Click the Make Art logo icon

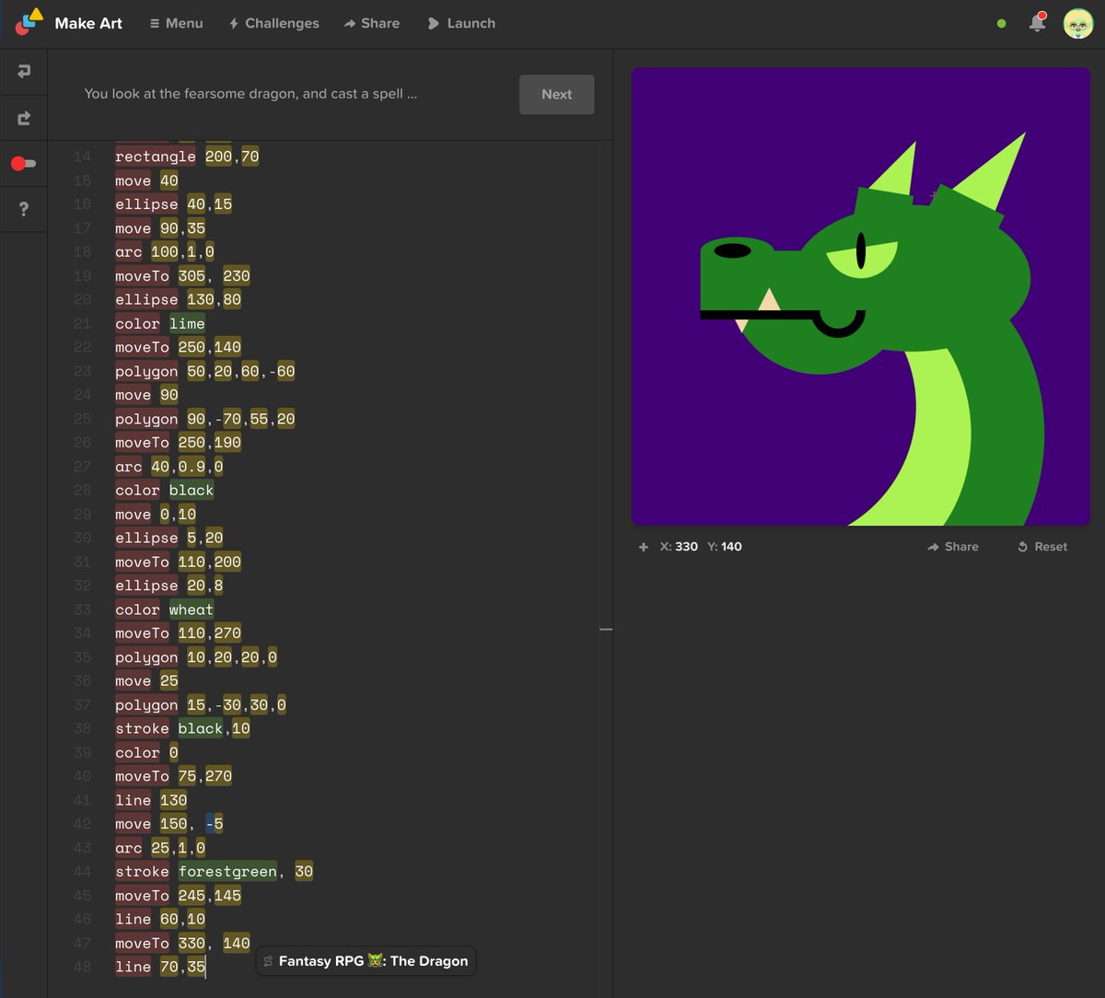tap(29, 22)
